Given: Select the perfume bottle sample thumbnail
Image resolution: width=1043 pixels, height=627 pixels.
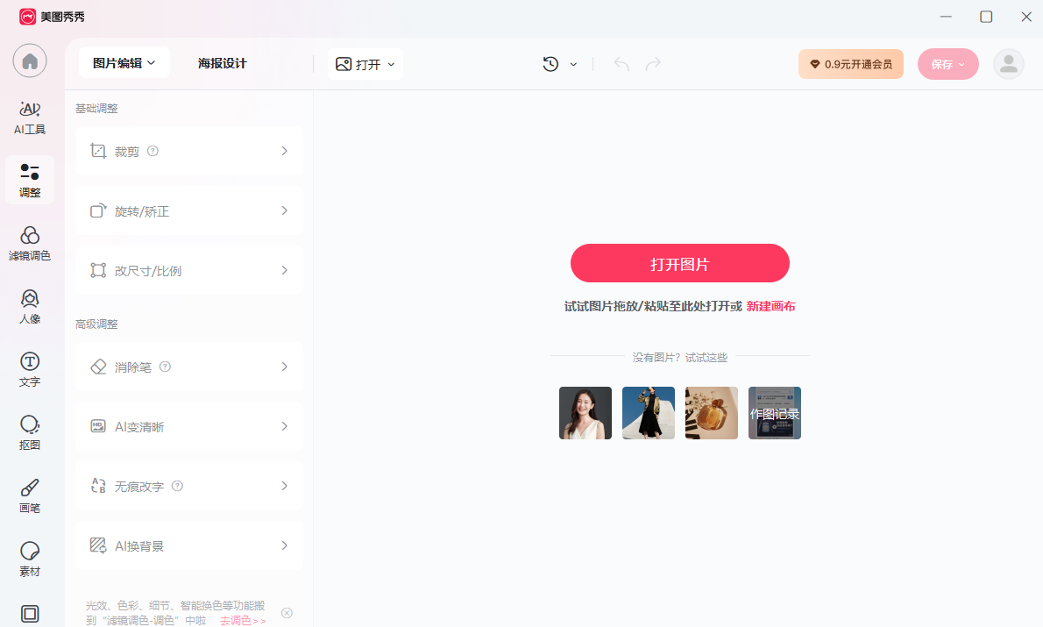Looking at the screenshot, I should pos(711,413).
